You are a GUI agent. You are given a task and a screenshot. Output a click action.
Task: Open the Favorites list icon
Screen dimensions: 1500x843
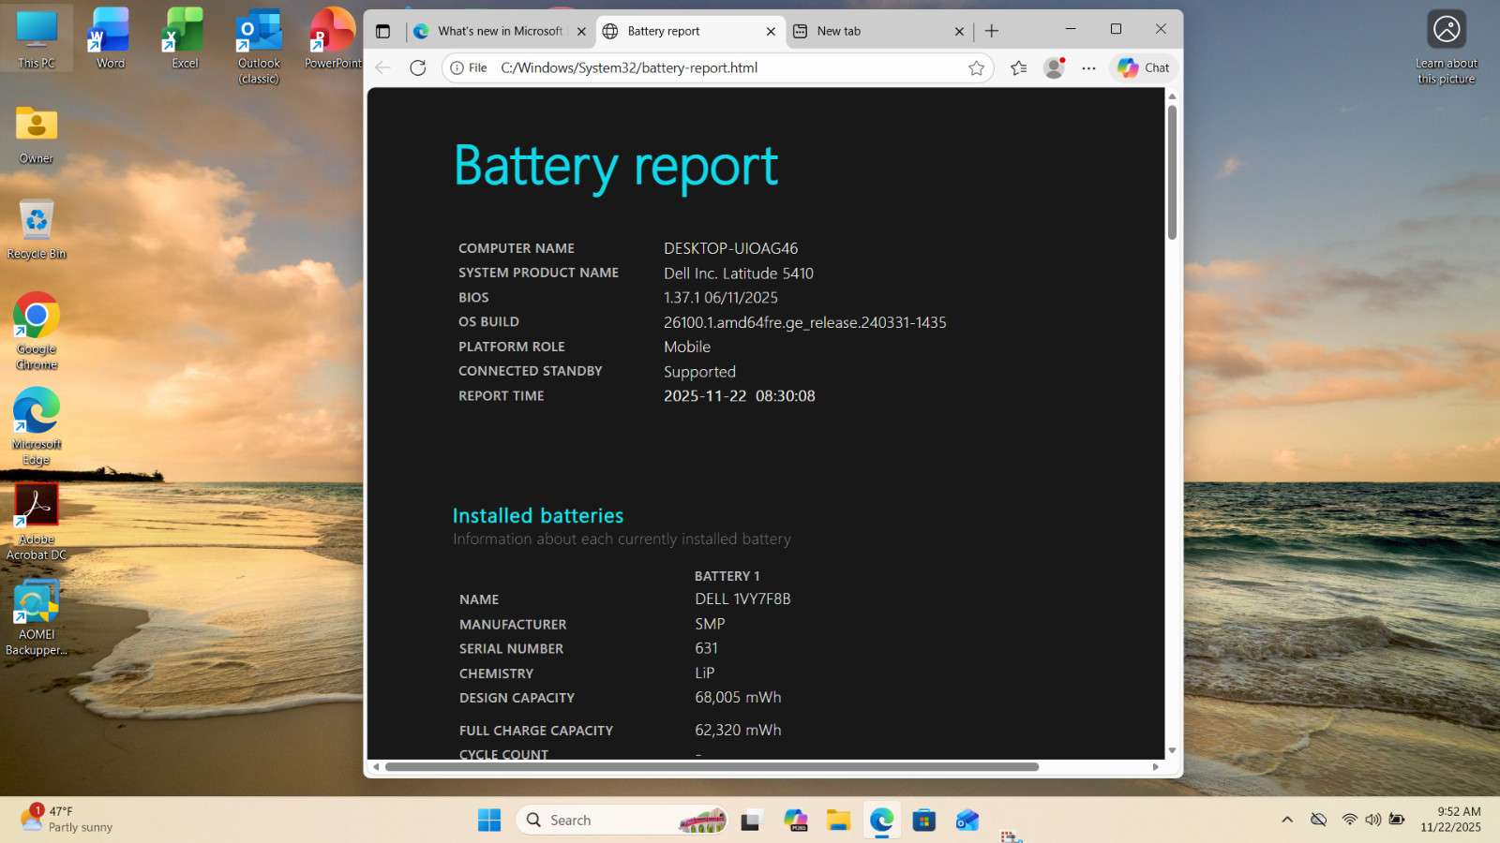click(1019, 67)
